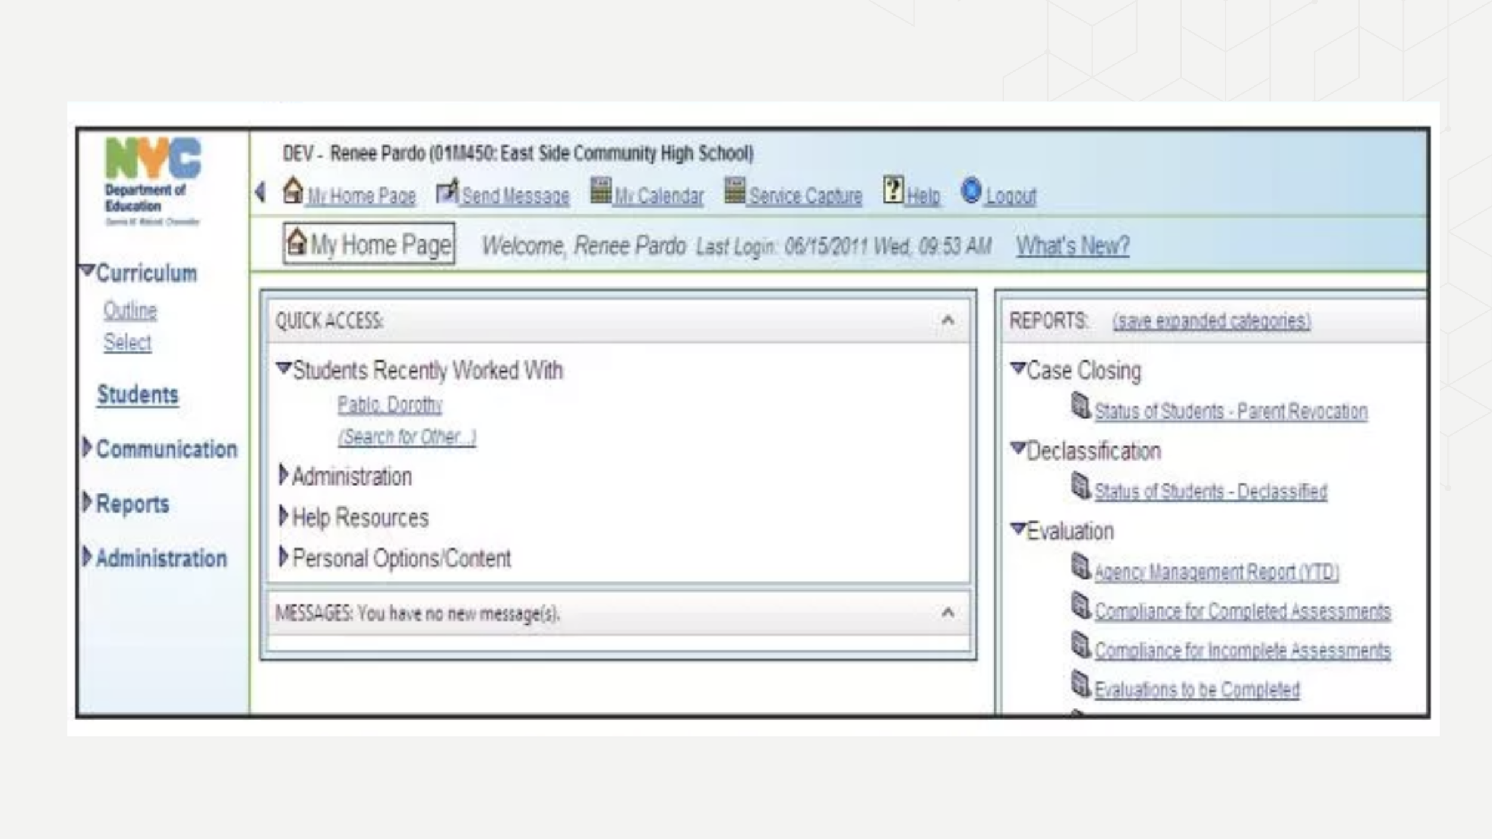Click the Help question mark icon
This screenshot has width=1492, height=839.
point(893,190)
